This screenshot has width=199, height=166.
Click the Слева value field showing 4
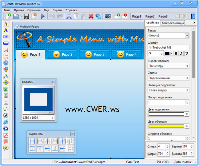(162, 146)
